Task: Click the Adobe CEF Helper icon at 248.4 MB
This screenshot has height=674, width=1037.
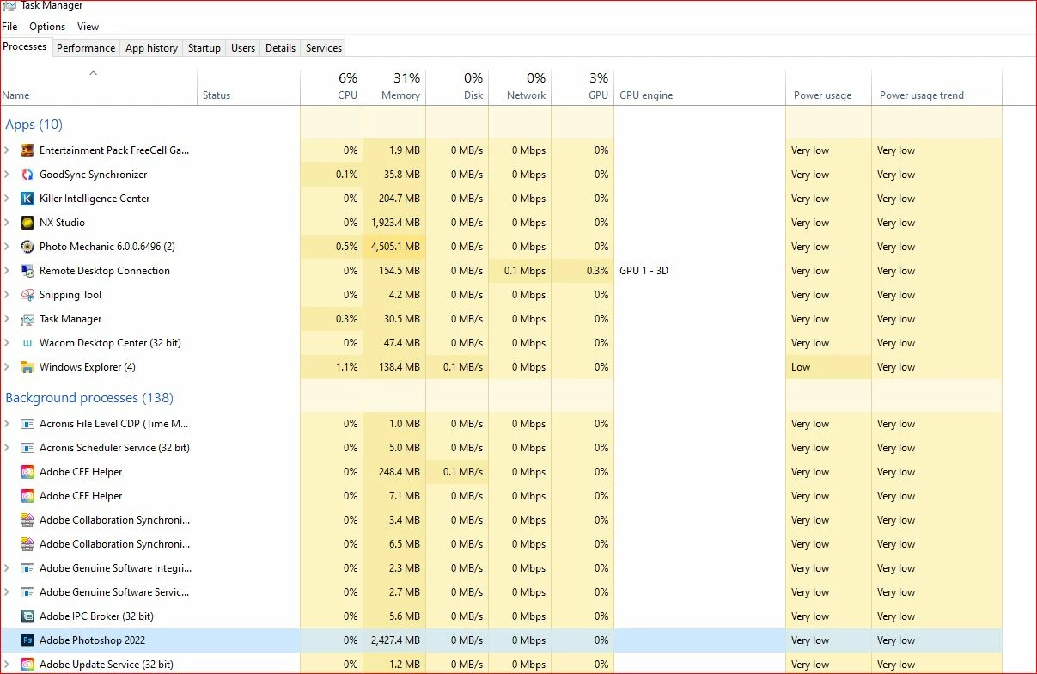Action: click(27, 472)
